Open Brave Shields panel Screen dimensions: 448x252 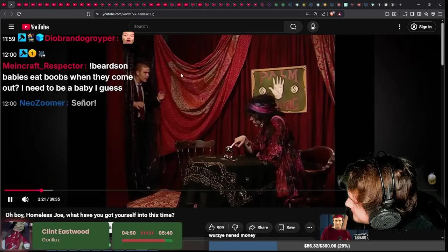[332, 14]
